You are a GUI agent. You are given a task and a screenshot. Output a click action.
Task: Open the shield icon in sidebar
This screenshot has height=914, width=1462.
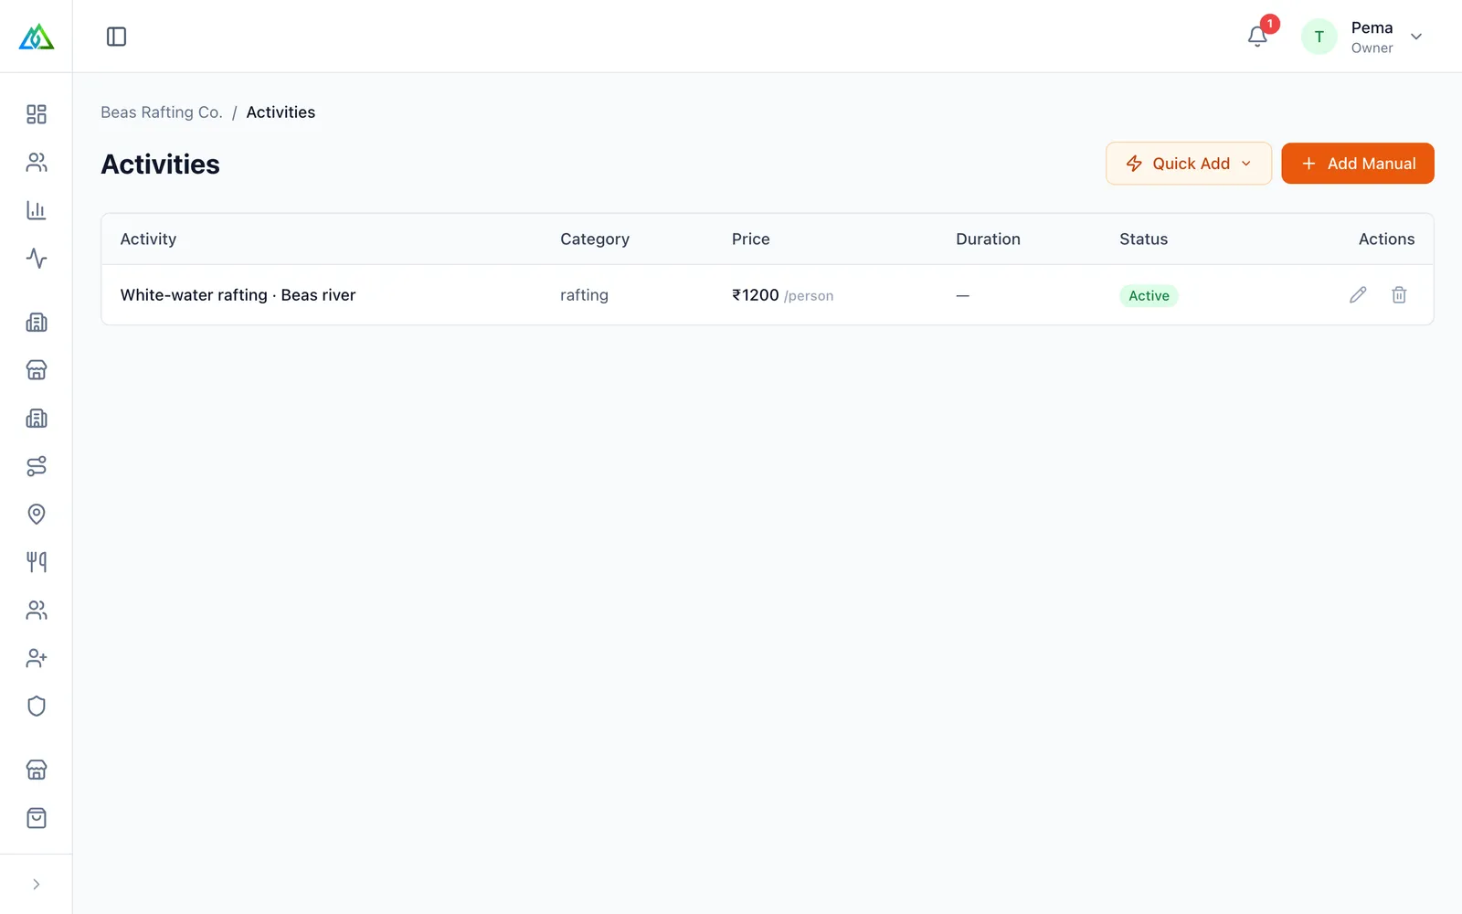[x=37, y=706]
